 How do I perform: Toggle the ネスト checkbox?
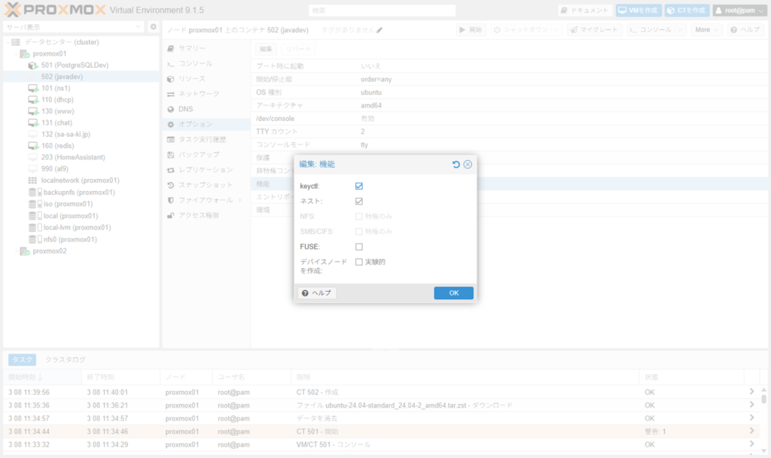point(359,202)
